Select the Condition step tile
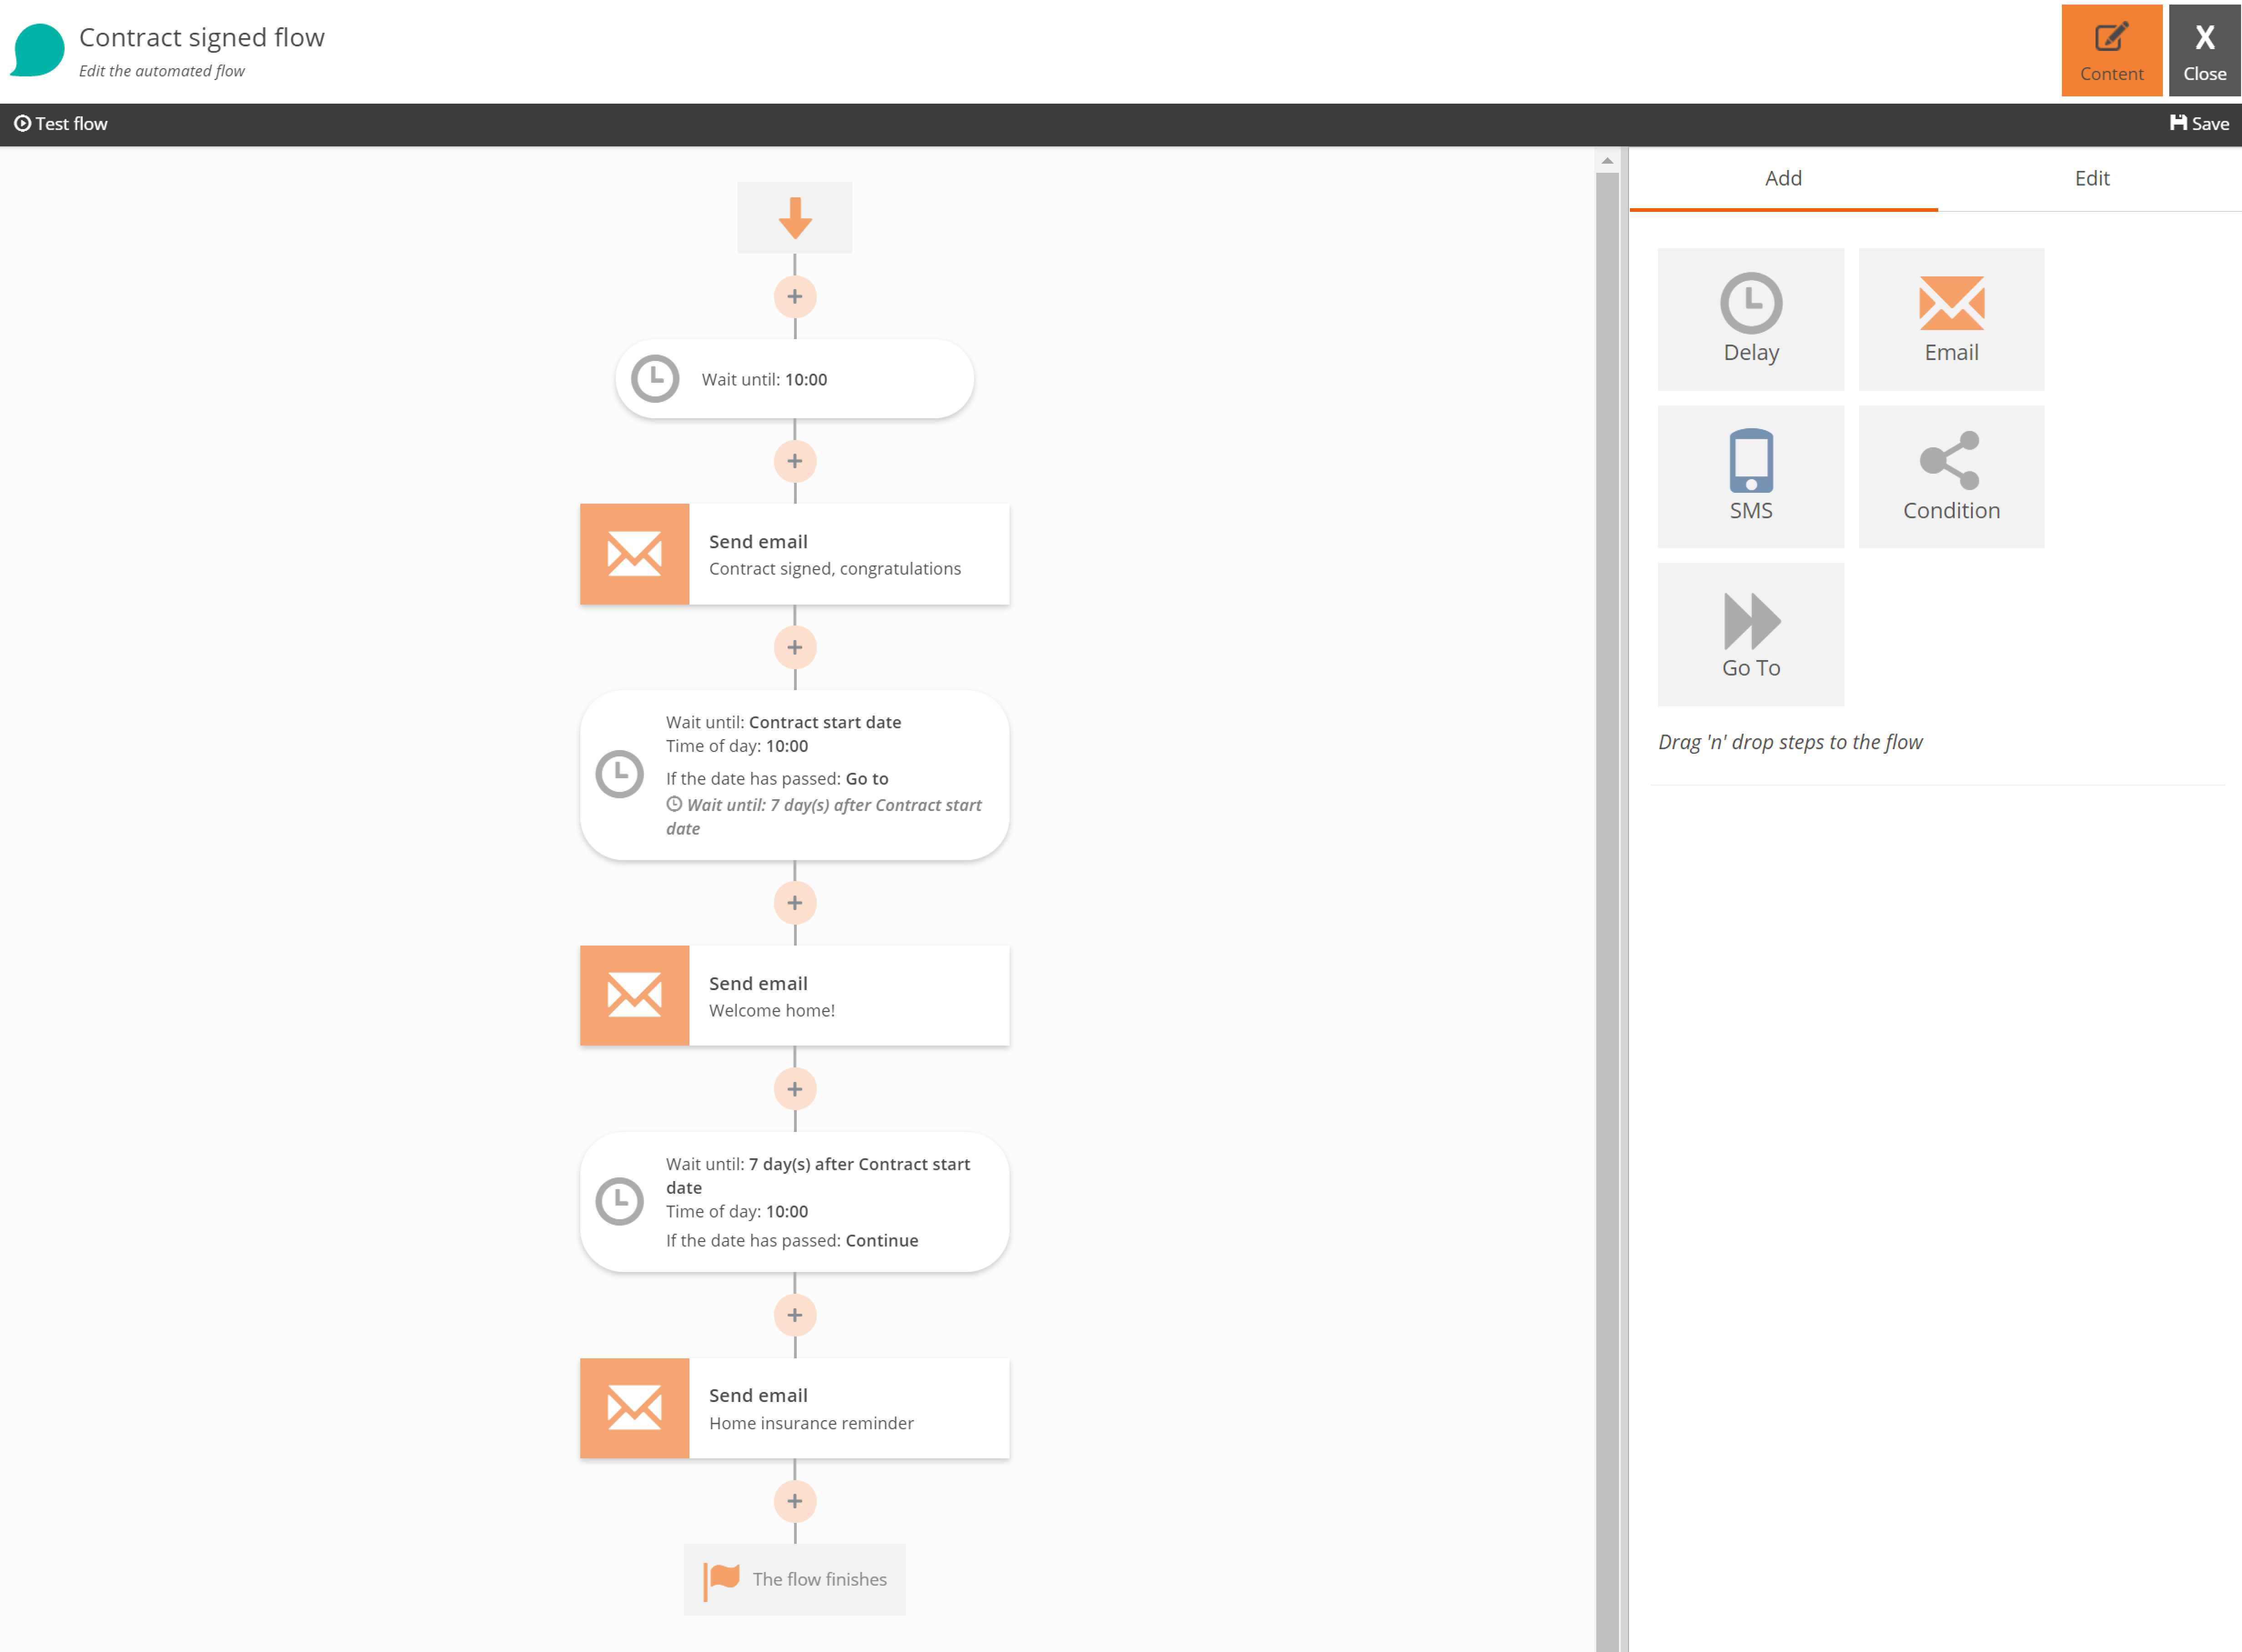Image resolution: width=2242 pixels, height=1652 pixels. 1950,476
